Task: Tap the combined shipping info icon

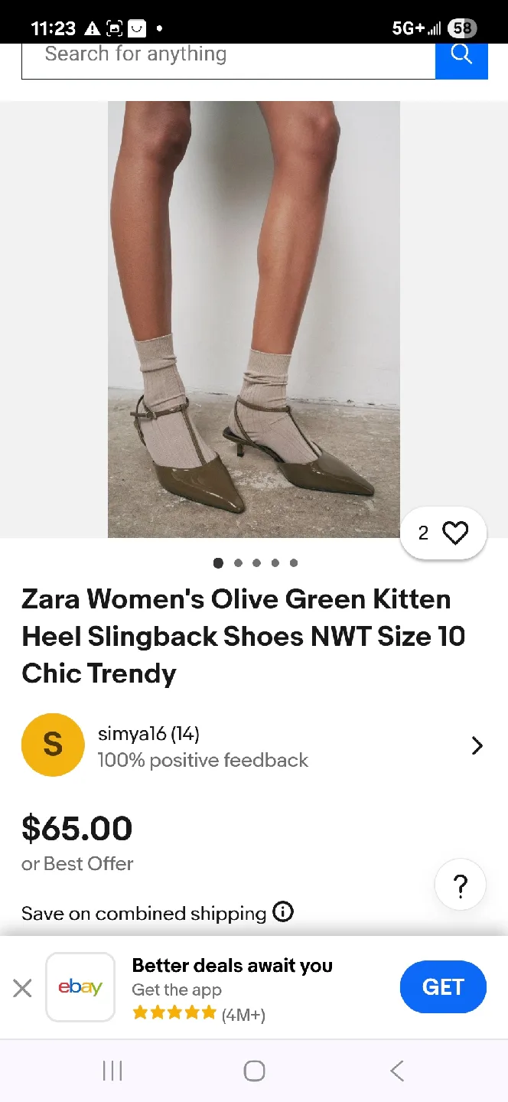Action: 283,912
